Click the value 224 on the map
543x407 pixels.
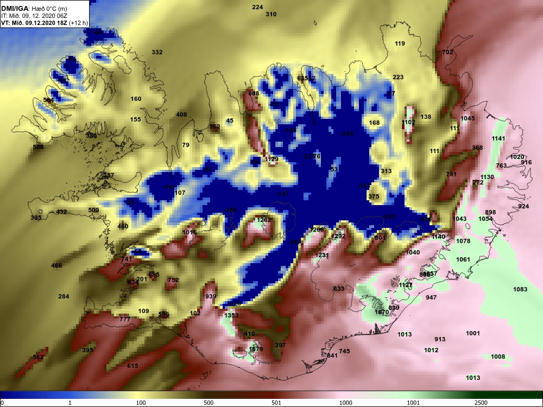(x=257, y=7)
